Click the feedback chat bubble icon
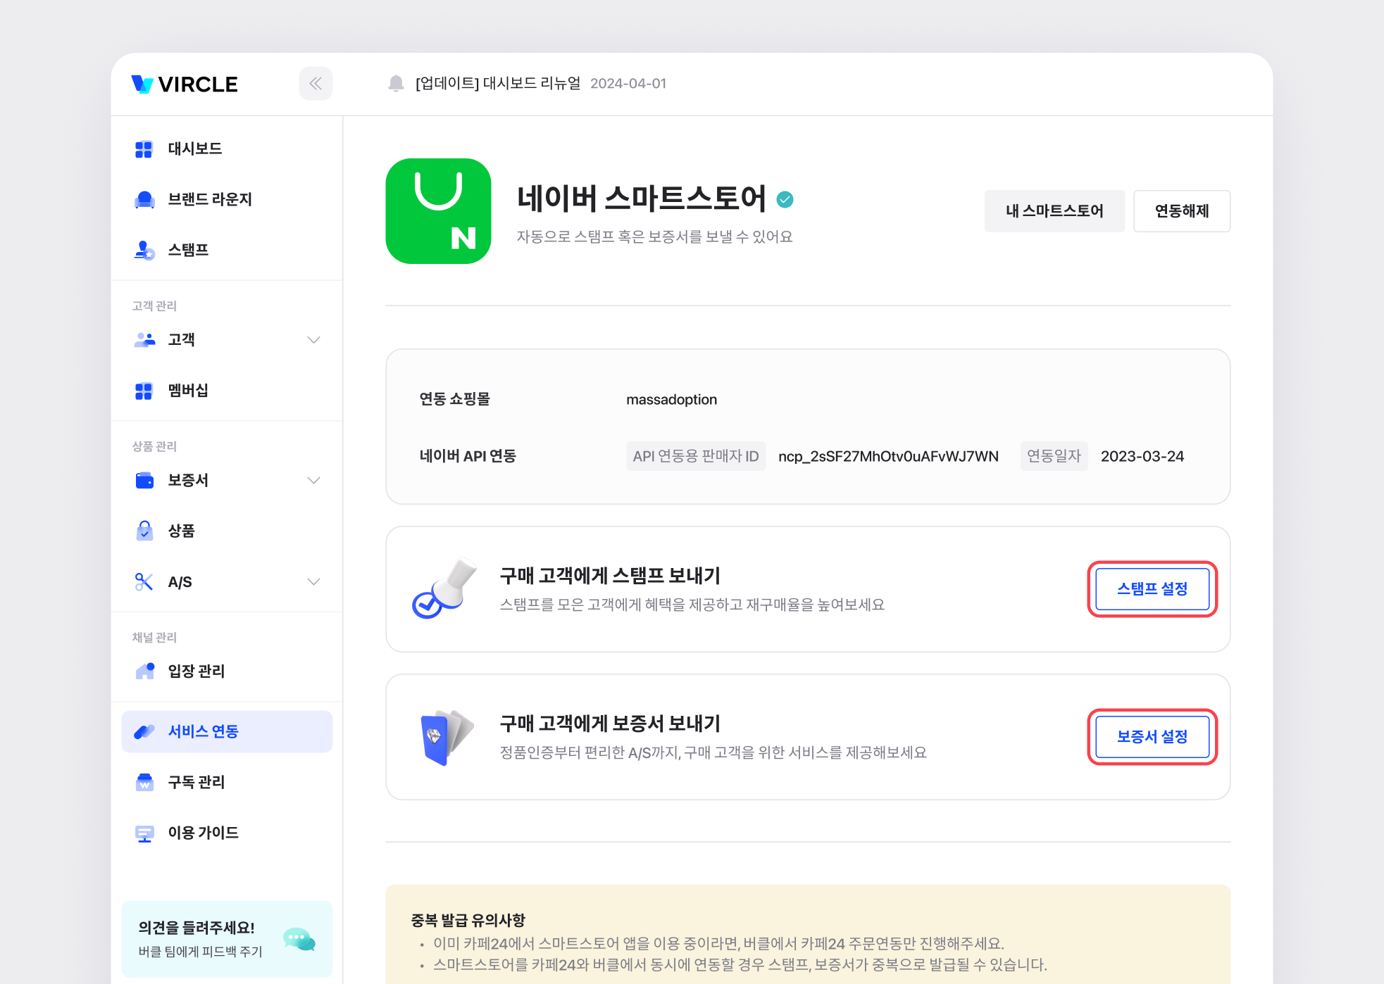The height and width of the screenshot is (984, 1384). pos(299,939)
